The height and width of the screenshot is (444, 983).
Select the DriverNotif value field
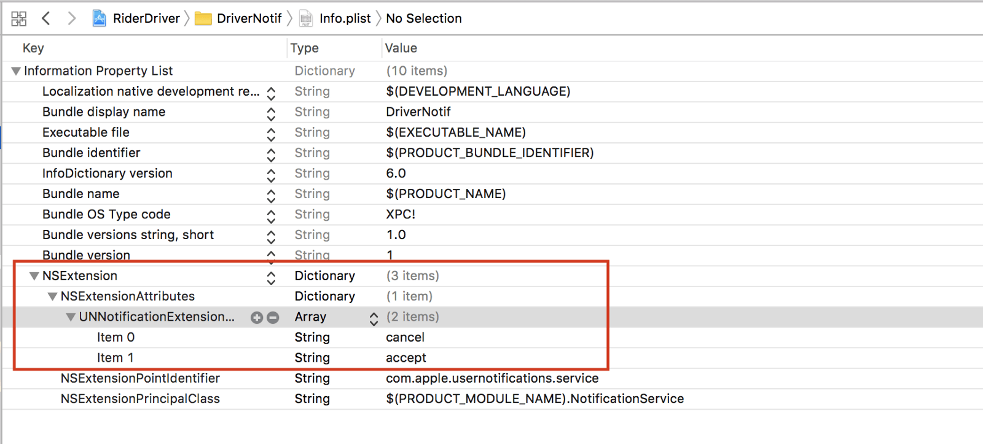[x=418, y=112]
